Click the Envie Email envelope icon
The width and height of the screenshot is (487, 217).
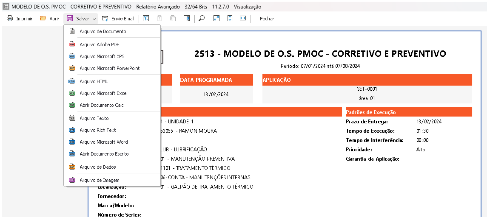105,19
